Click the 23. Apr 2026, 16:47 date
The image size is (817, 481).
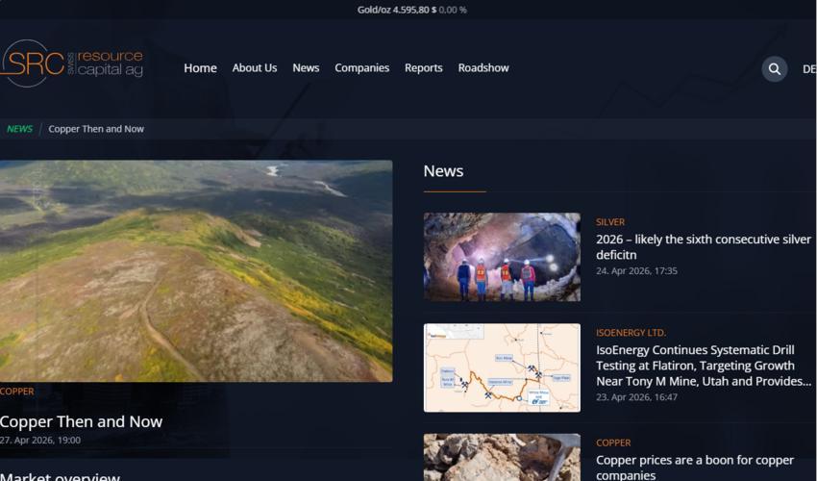point(636,397)
